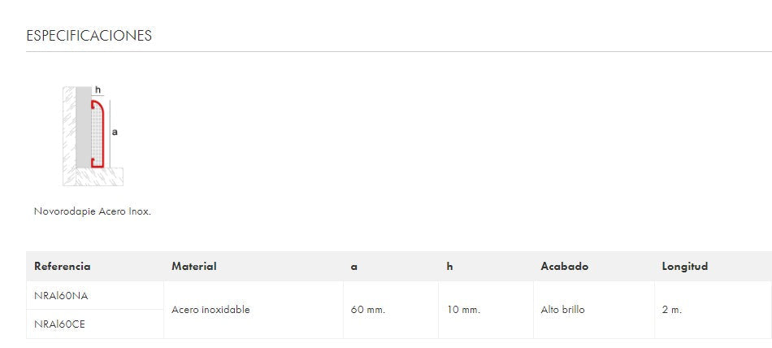This screenshot has height=348, width=772.
Task: Click the 'a' dimension label in the diagram
Action: coord(115,131)
